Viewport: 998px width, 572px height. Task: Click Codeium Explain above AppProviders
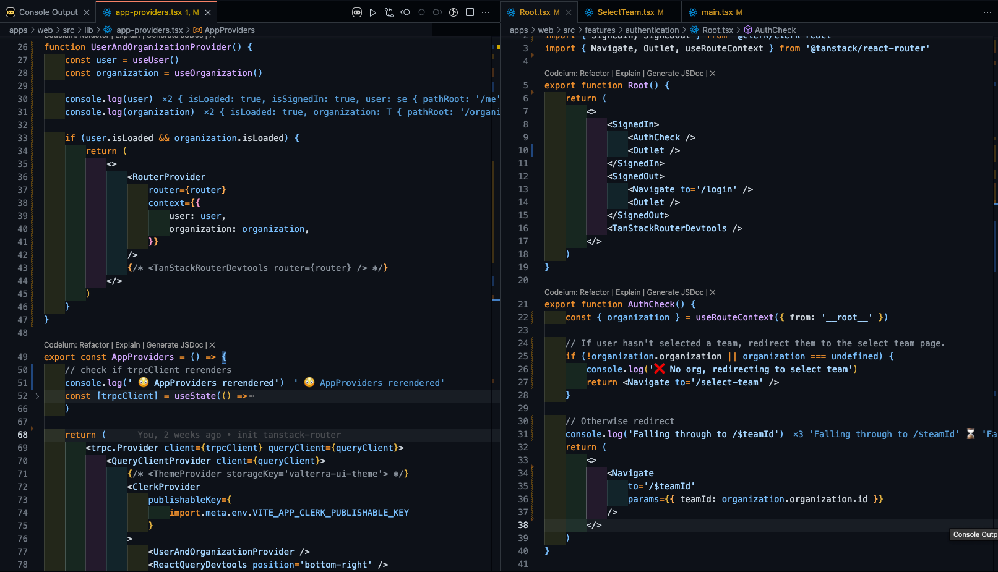[x=127, y=345]
